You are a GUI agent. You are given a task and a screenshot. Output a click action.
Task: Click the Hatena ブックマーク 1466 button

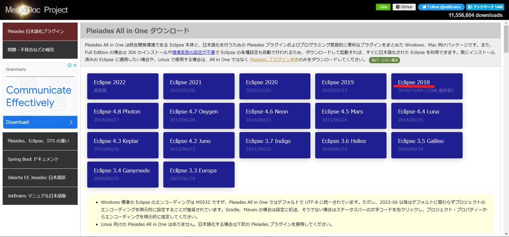(484, 7)
